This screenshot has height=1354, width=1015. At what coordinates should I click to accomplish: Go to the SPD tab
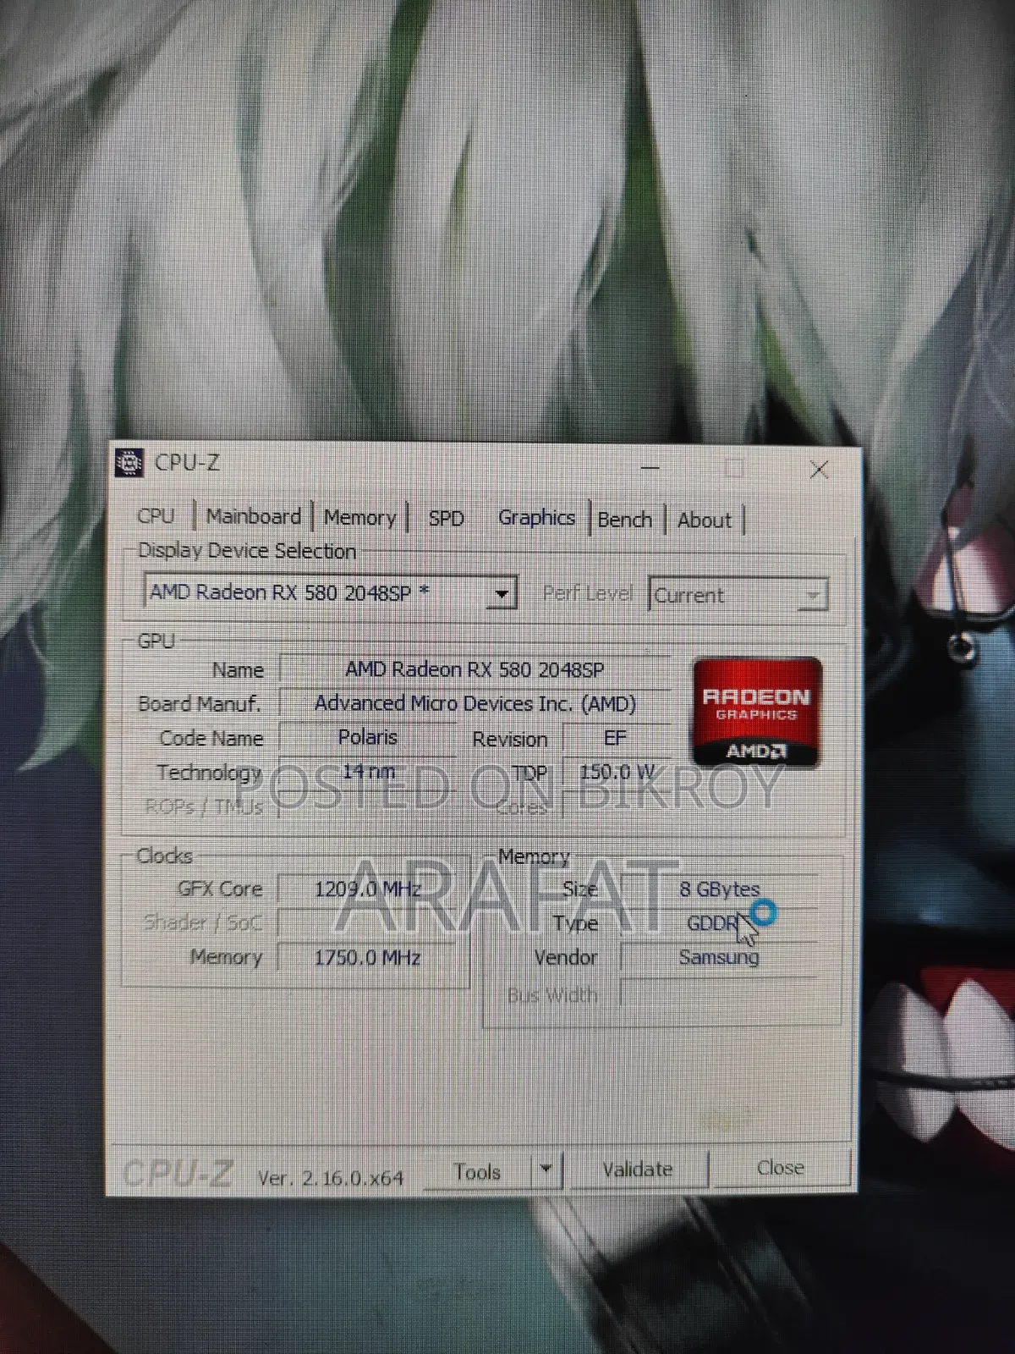pyautogui.click(x=446, y=518)
